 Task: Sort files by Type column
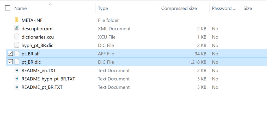pyautogui.click(x=103, y=8)
